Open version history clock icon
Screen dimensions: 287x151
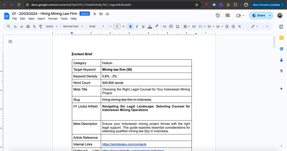(218, 15)
